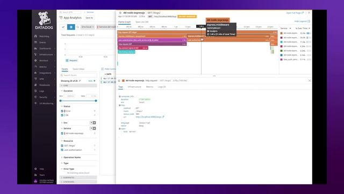Toggle the Error status checkbox

[62, 111]
